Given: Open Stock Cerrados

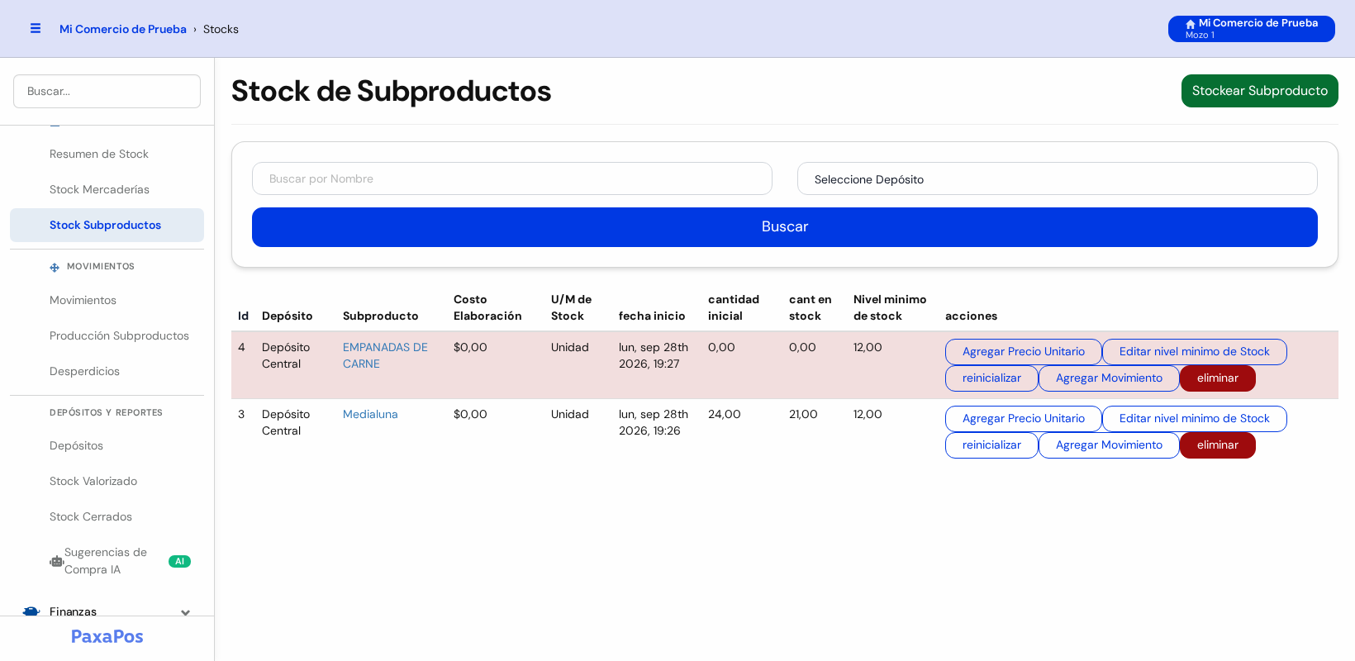Looking at the screenshot, I should pos(91,516).
